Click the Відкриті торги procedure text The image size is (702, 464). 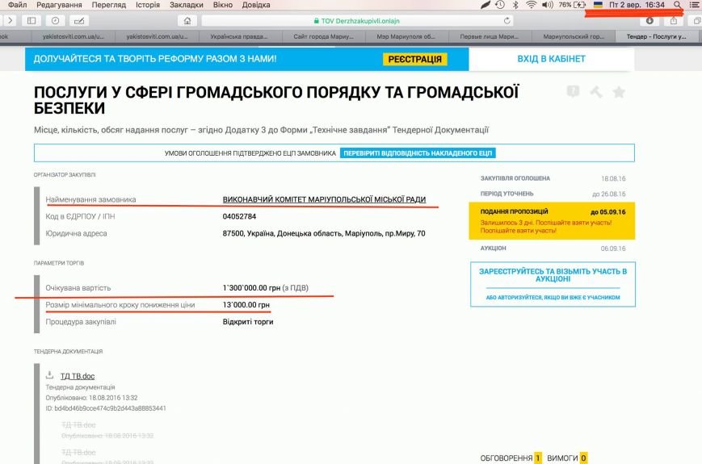tap(248, 322)
